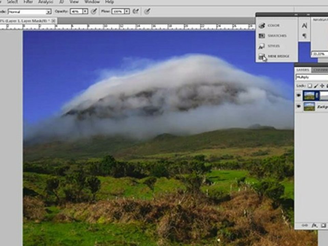Close the document tab with X

(54, 20)
